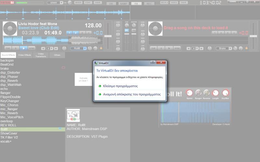Switch to the DB tab

pos(111,4)
